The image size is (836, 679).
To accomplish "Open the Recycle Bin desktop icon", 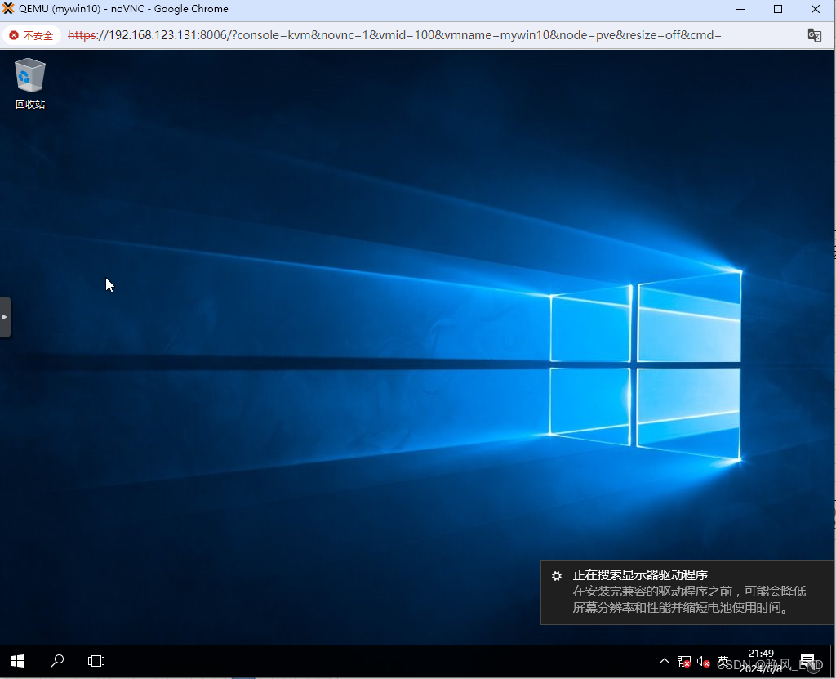I will click(30, 84).
